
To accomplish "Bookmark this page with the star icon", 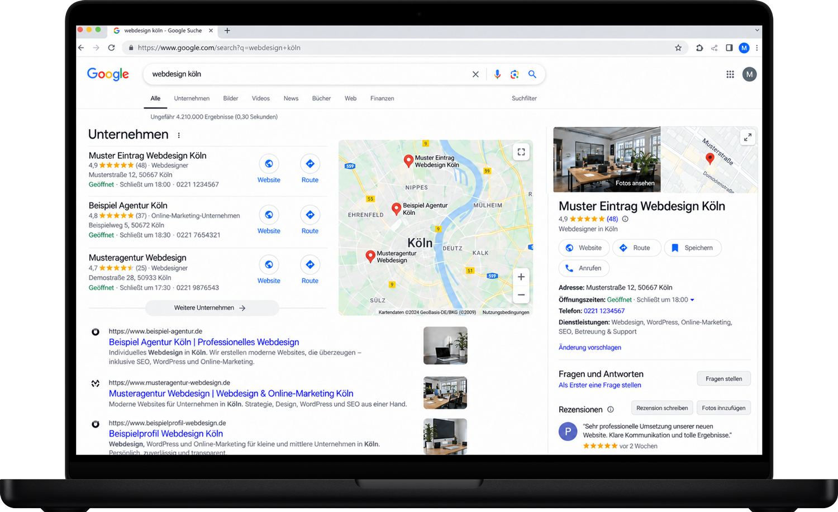I will 678,48.
